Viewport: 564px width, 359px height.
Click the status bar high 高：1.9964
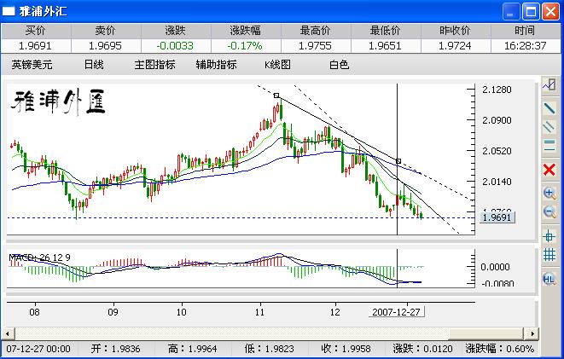point(193,349)
